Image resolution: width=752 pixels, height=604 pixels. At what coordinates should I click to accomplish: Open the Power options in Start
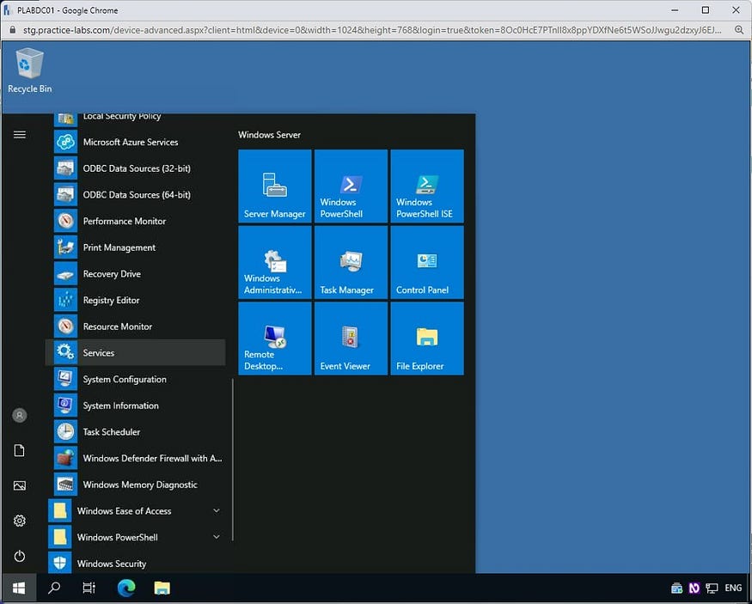[x=20, y=556]
